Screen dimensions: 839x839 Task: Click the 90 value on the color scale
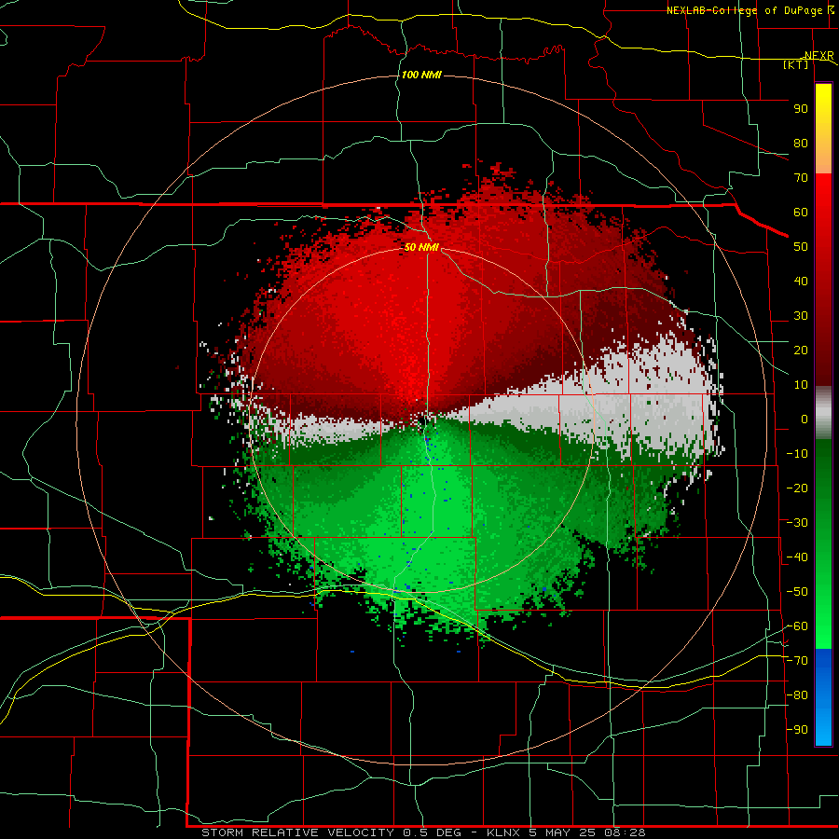pos(801,109)
